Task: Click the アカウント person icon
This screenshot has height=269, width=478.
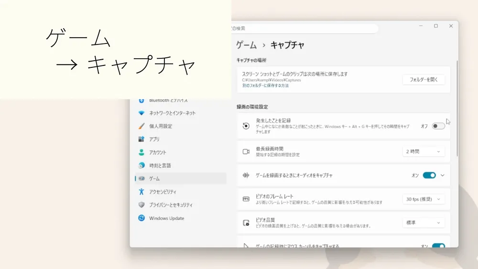Action: click(x=141, y=152)
